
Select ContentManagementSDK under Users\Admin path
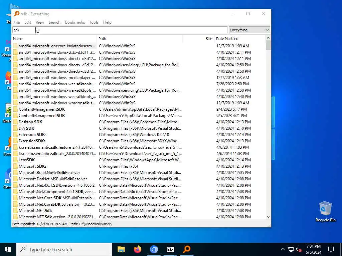pos(42,109)
